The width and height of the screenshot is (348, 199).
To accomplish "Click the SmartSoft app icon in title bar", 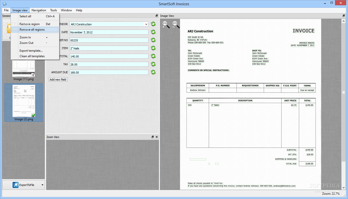I will coord(5,4).
